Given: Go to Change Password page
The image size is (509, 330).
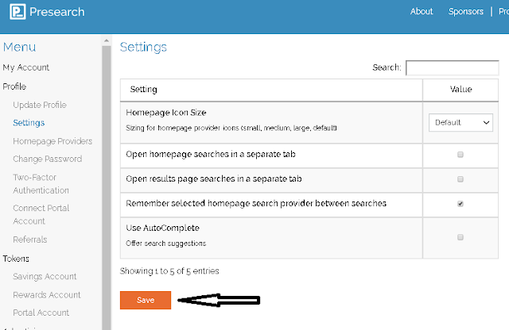Looking at the screenshot, I should (x=47, y=159).
